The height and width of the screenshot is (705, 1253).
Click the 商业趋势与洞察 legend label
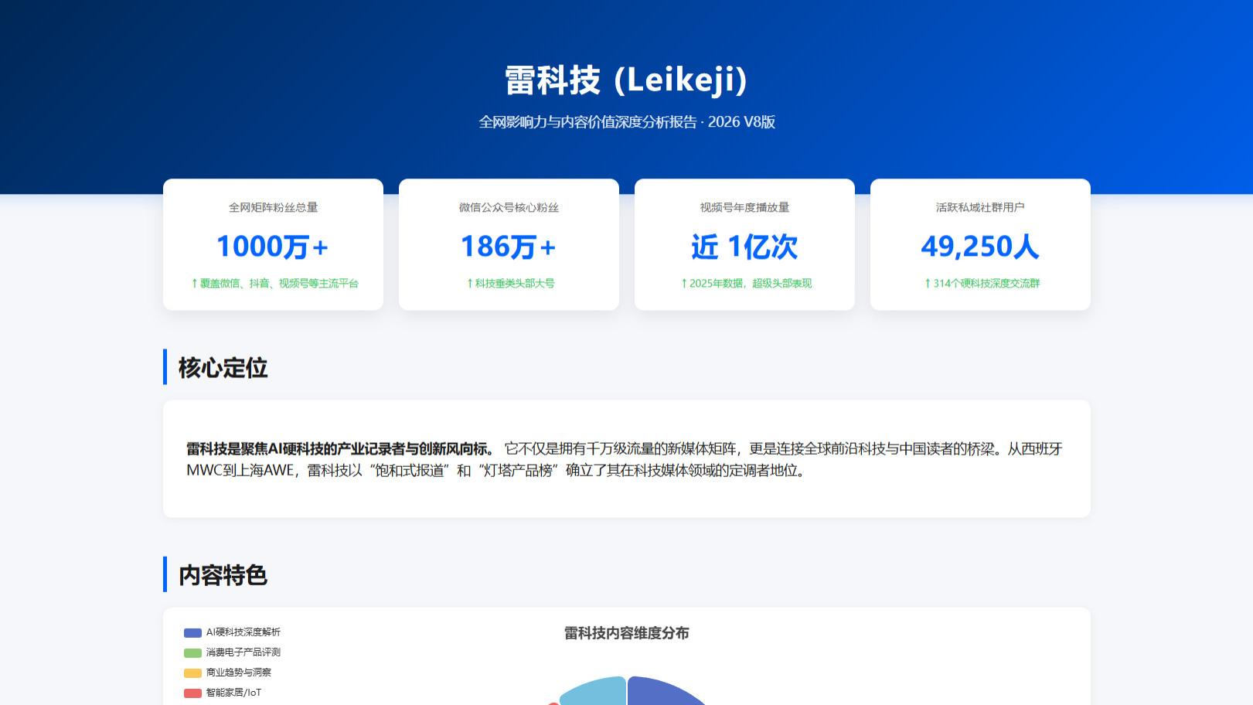(x=239, y=673)
